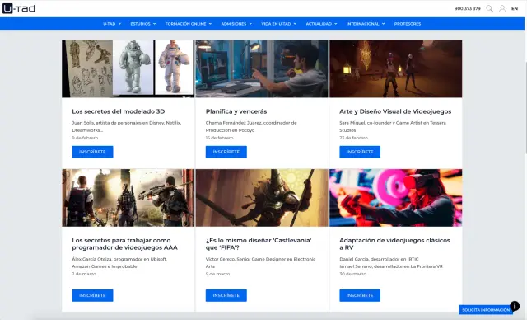Click title Los secretos del modelado 3D
This screenshot has height=320, width=527.
[119, 111]
